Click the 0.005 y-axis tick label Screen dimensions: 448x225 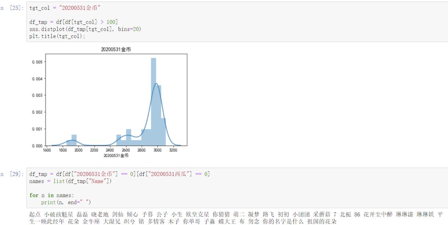37,62
